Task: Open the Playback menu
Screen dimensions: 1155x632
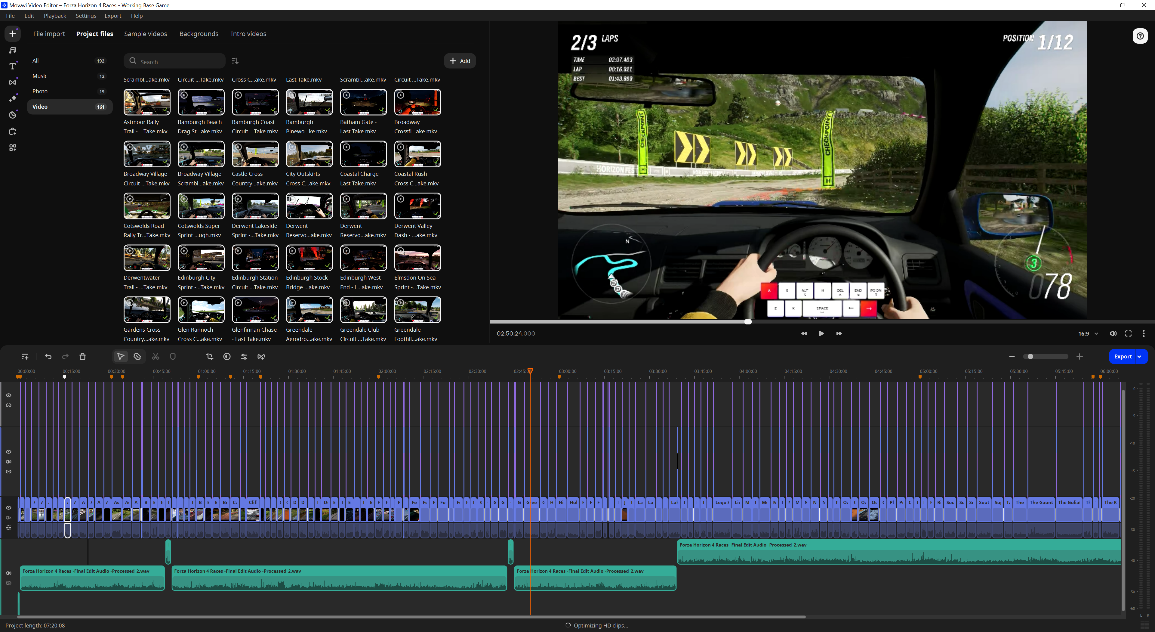Action: (x=55, y=16)
